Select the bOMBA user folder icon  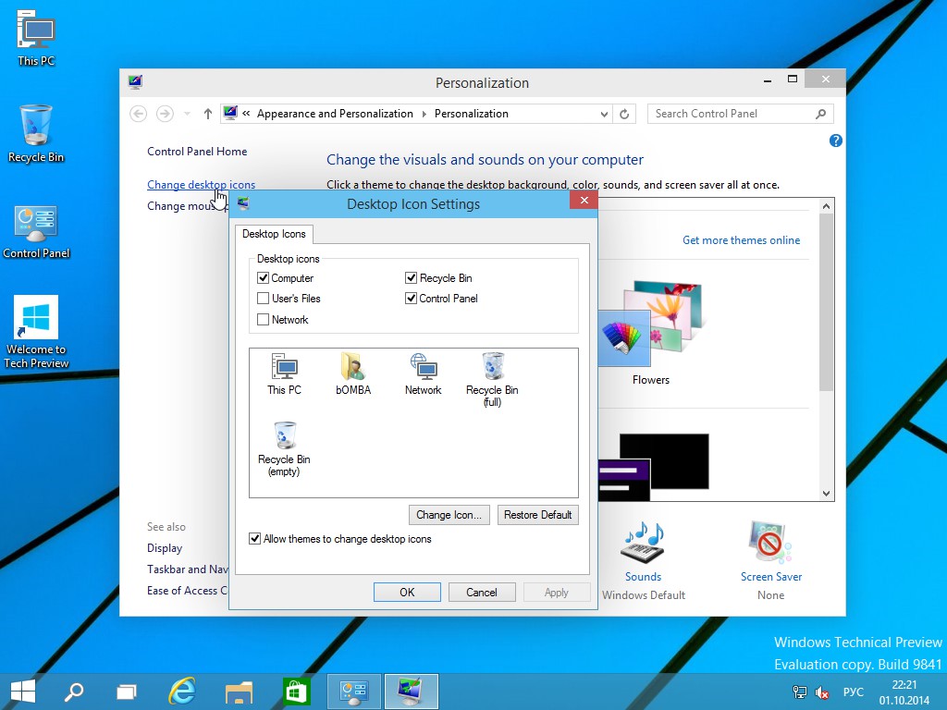(x=353, y=374)
